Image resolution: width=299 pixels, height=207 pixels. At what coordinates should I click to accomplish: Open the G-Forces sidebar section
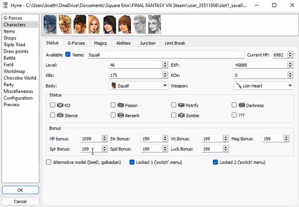13,18
